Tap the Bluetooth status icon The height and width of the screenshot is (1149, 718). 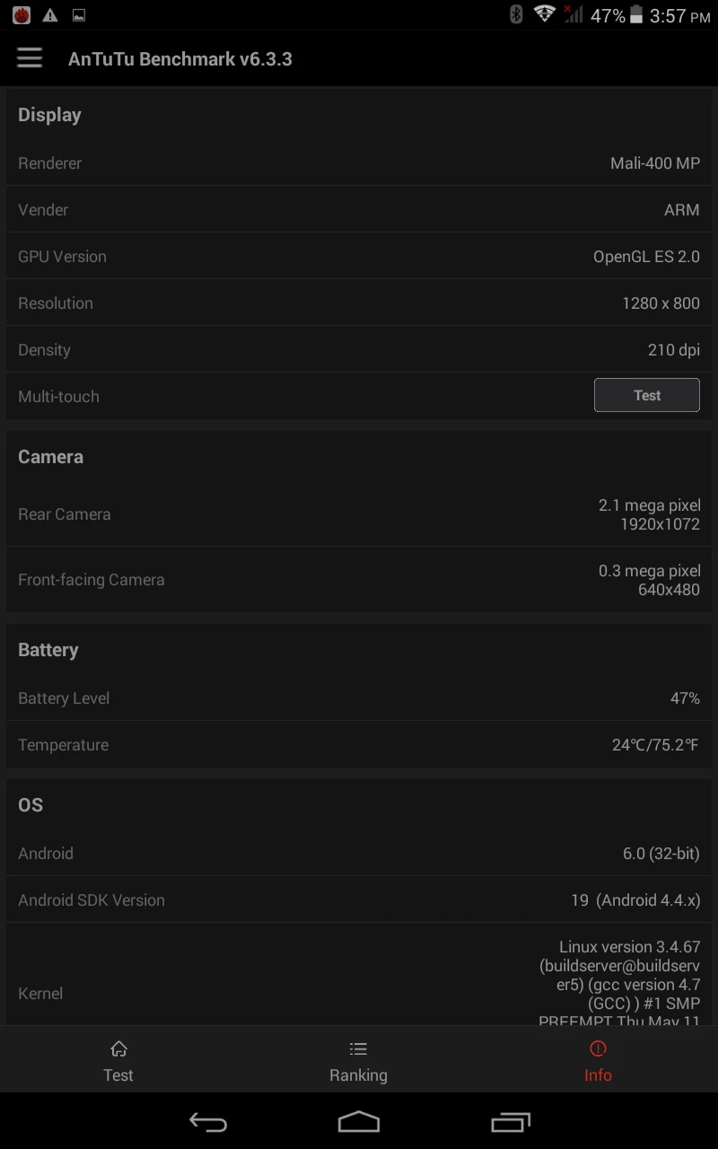click(516, 14)
